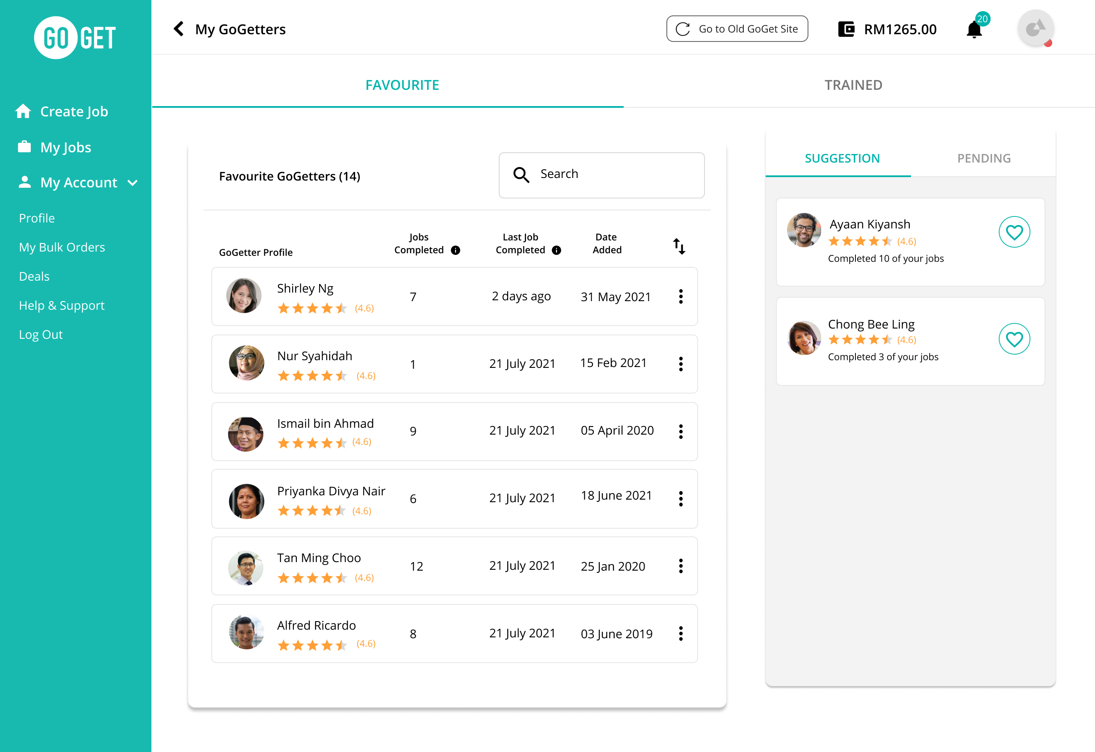Open Help & Support link
The height and width of the screenshot is (752, 1095).
point(62,305)
